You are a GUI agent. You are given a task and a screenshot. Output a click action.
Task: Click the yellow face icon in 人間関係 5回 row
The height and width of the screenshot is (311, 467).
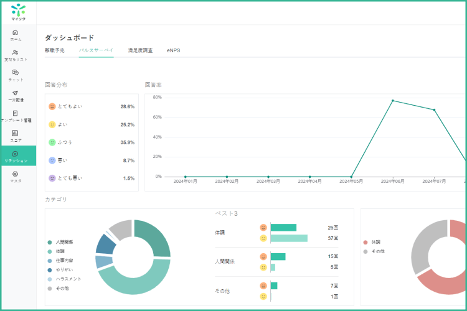click(x=263, y=267)
